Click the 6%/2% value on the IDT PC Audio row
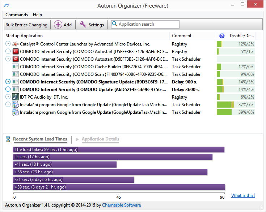This screenshot has height=212, width=266. (247, 97)
